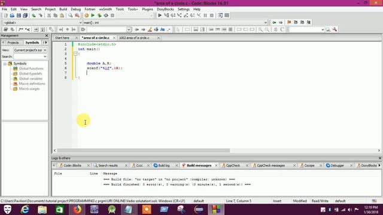The height and width of the screenshot is (215, 383).
Task: Click the Undo toolbar icon
Action: tap(34, 16)
